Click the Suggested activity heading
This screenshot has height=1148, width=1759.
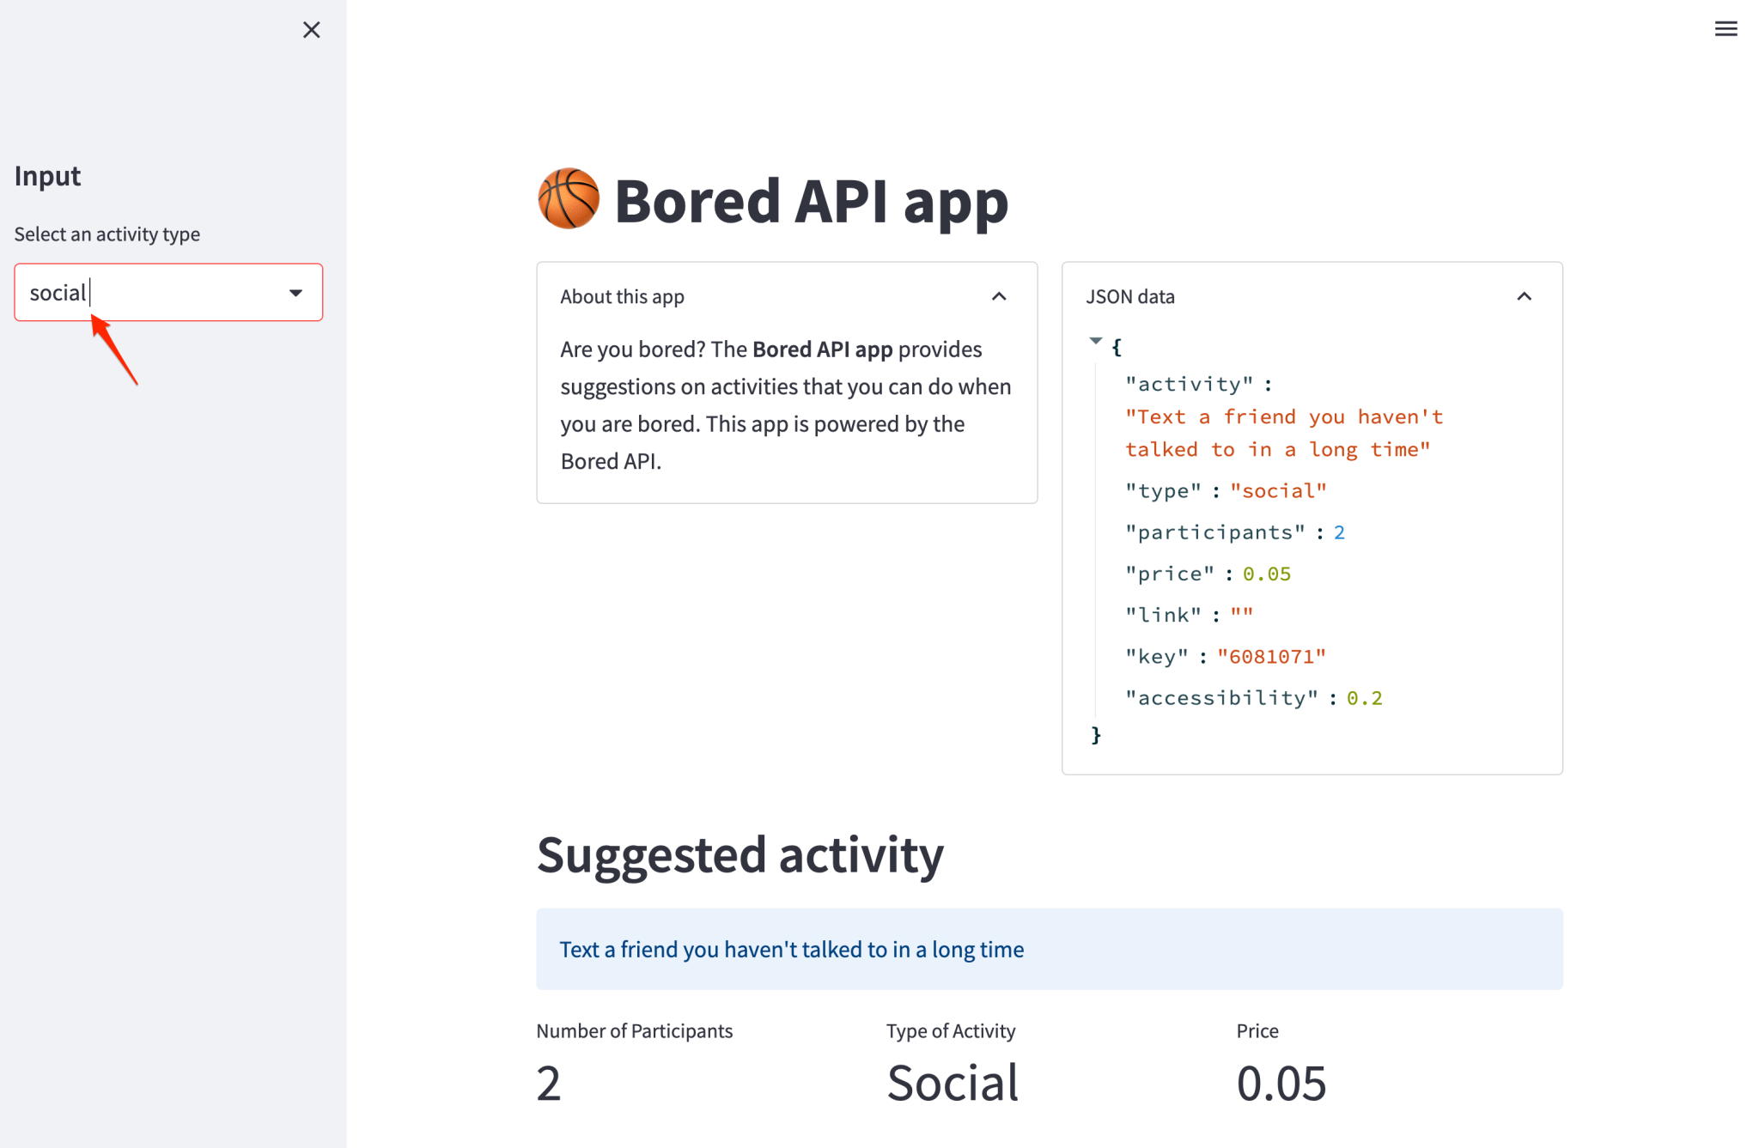pos(740,854)
